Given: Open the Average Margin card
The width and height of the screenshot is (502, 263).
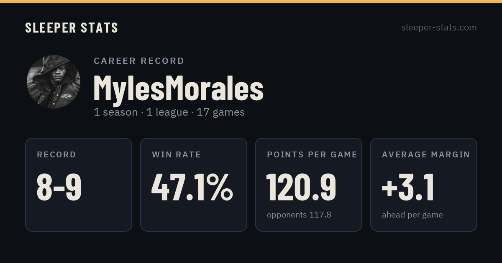Looking at the screenshot, I should 424,185.
